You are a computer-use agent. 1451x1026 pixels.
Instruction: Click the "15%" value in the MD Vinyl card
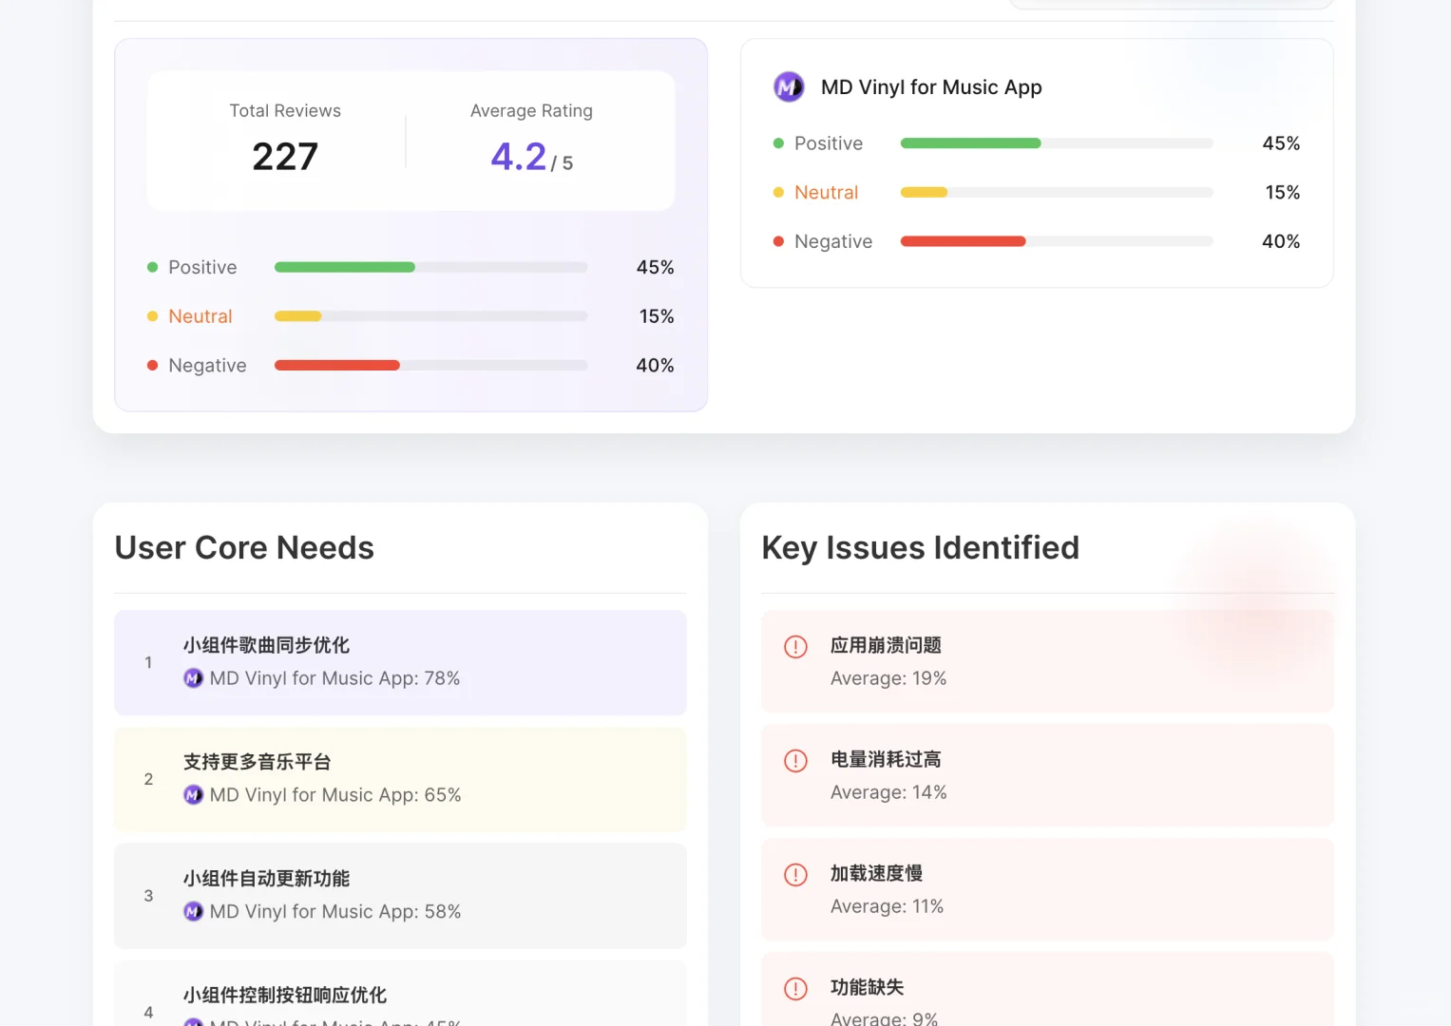[1283, 193]
